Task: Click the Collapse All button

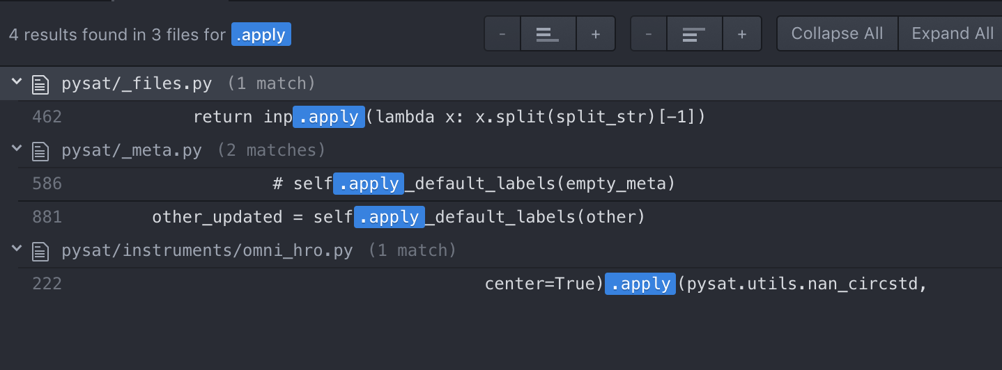Action: [x=837, y=34]
